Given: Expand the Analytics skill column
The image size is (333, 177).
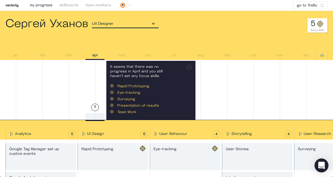Looking at the screenshot, I should click(12, 134).
